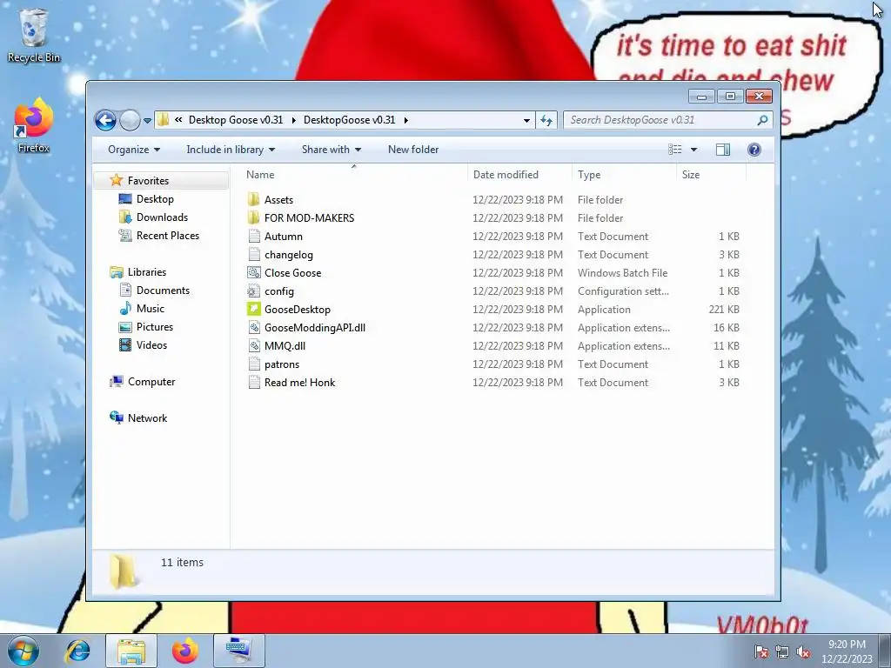Click the DesktopGoose v0.31 breadcrumb segment
This screenshot has width=891, height=668.
pos(349,120)
